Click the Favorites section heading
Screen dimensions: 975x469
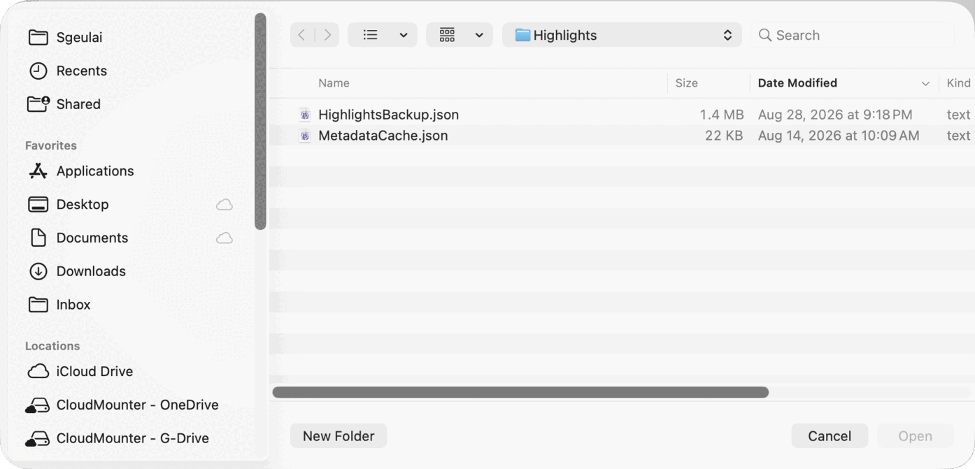(x=51, y=145)
